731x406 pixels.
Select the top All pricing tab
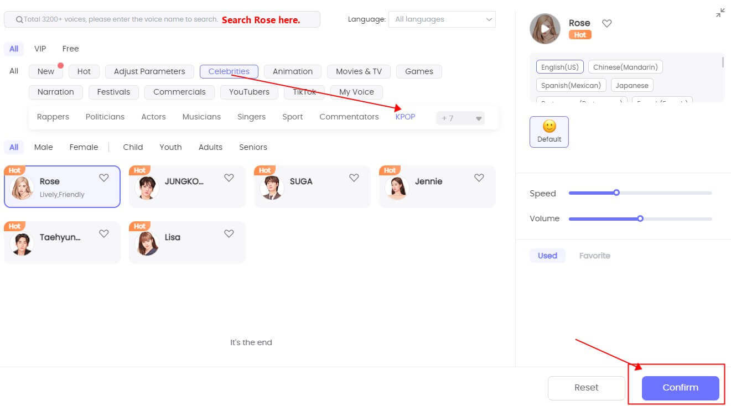pos(14,49)
